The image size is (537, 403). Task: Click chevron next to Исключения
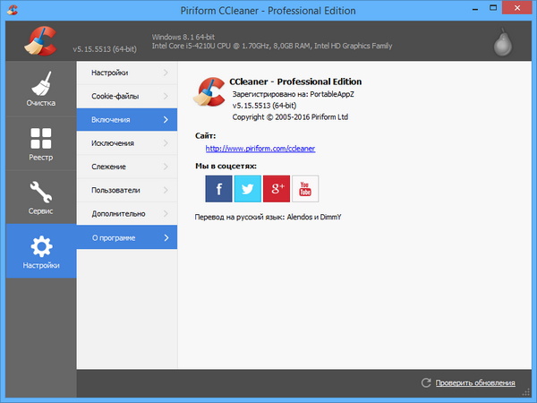click(166, 143)
